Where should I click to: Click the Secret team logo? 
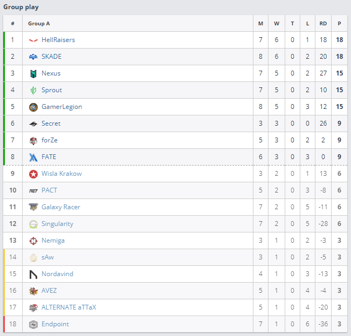point(33,124)
